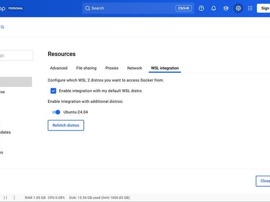Click the CPU 0.08% status text
Image resolution: width=270 pixels, height=202 pixels.
pos(56,198)
